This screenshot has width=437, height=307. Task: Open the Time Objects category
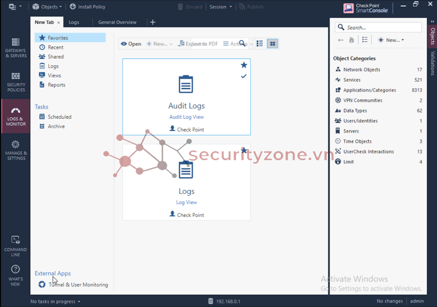[378, 141]
